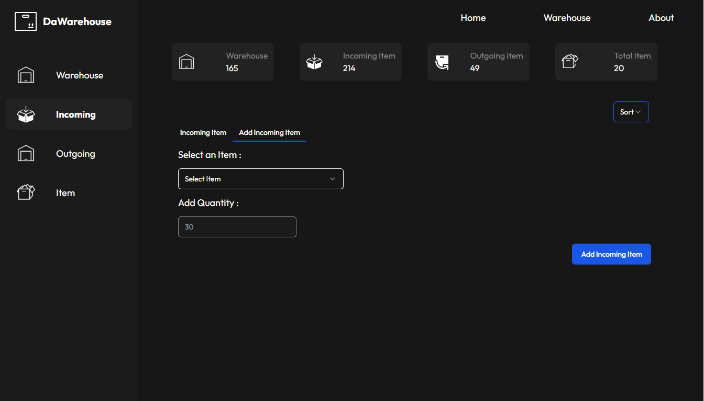Click the Incoming open-box icon in sidebar

(26, 114)
